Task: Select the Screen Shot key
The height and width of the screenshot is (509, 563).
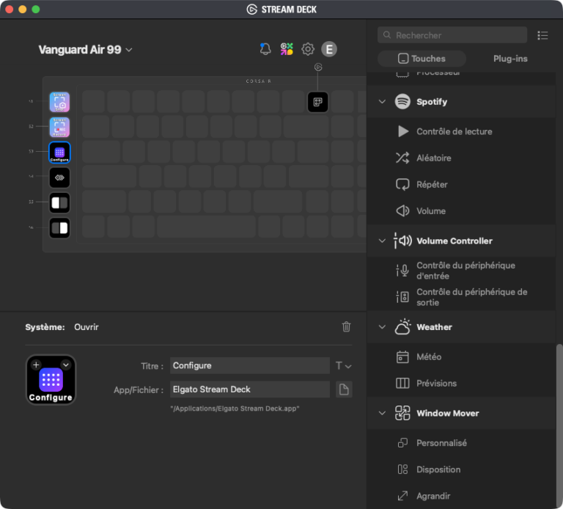Action: 59,102
